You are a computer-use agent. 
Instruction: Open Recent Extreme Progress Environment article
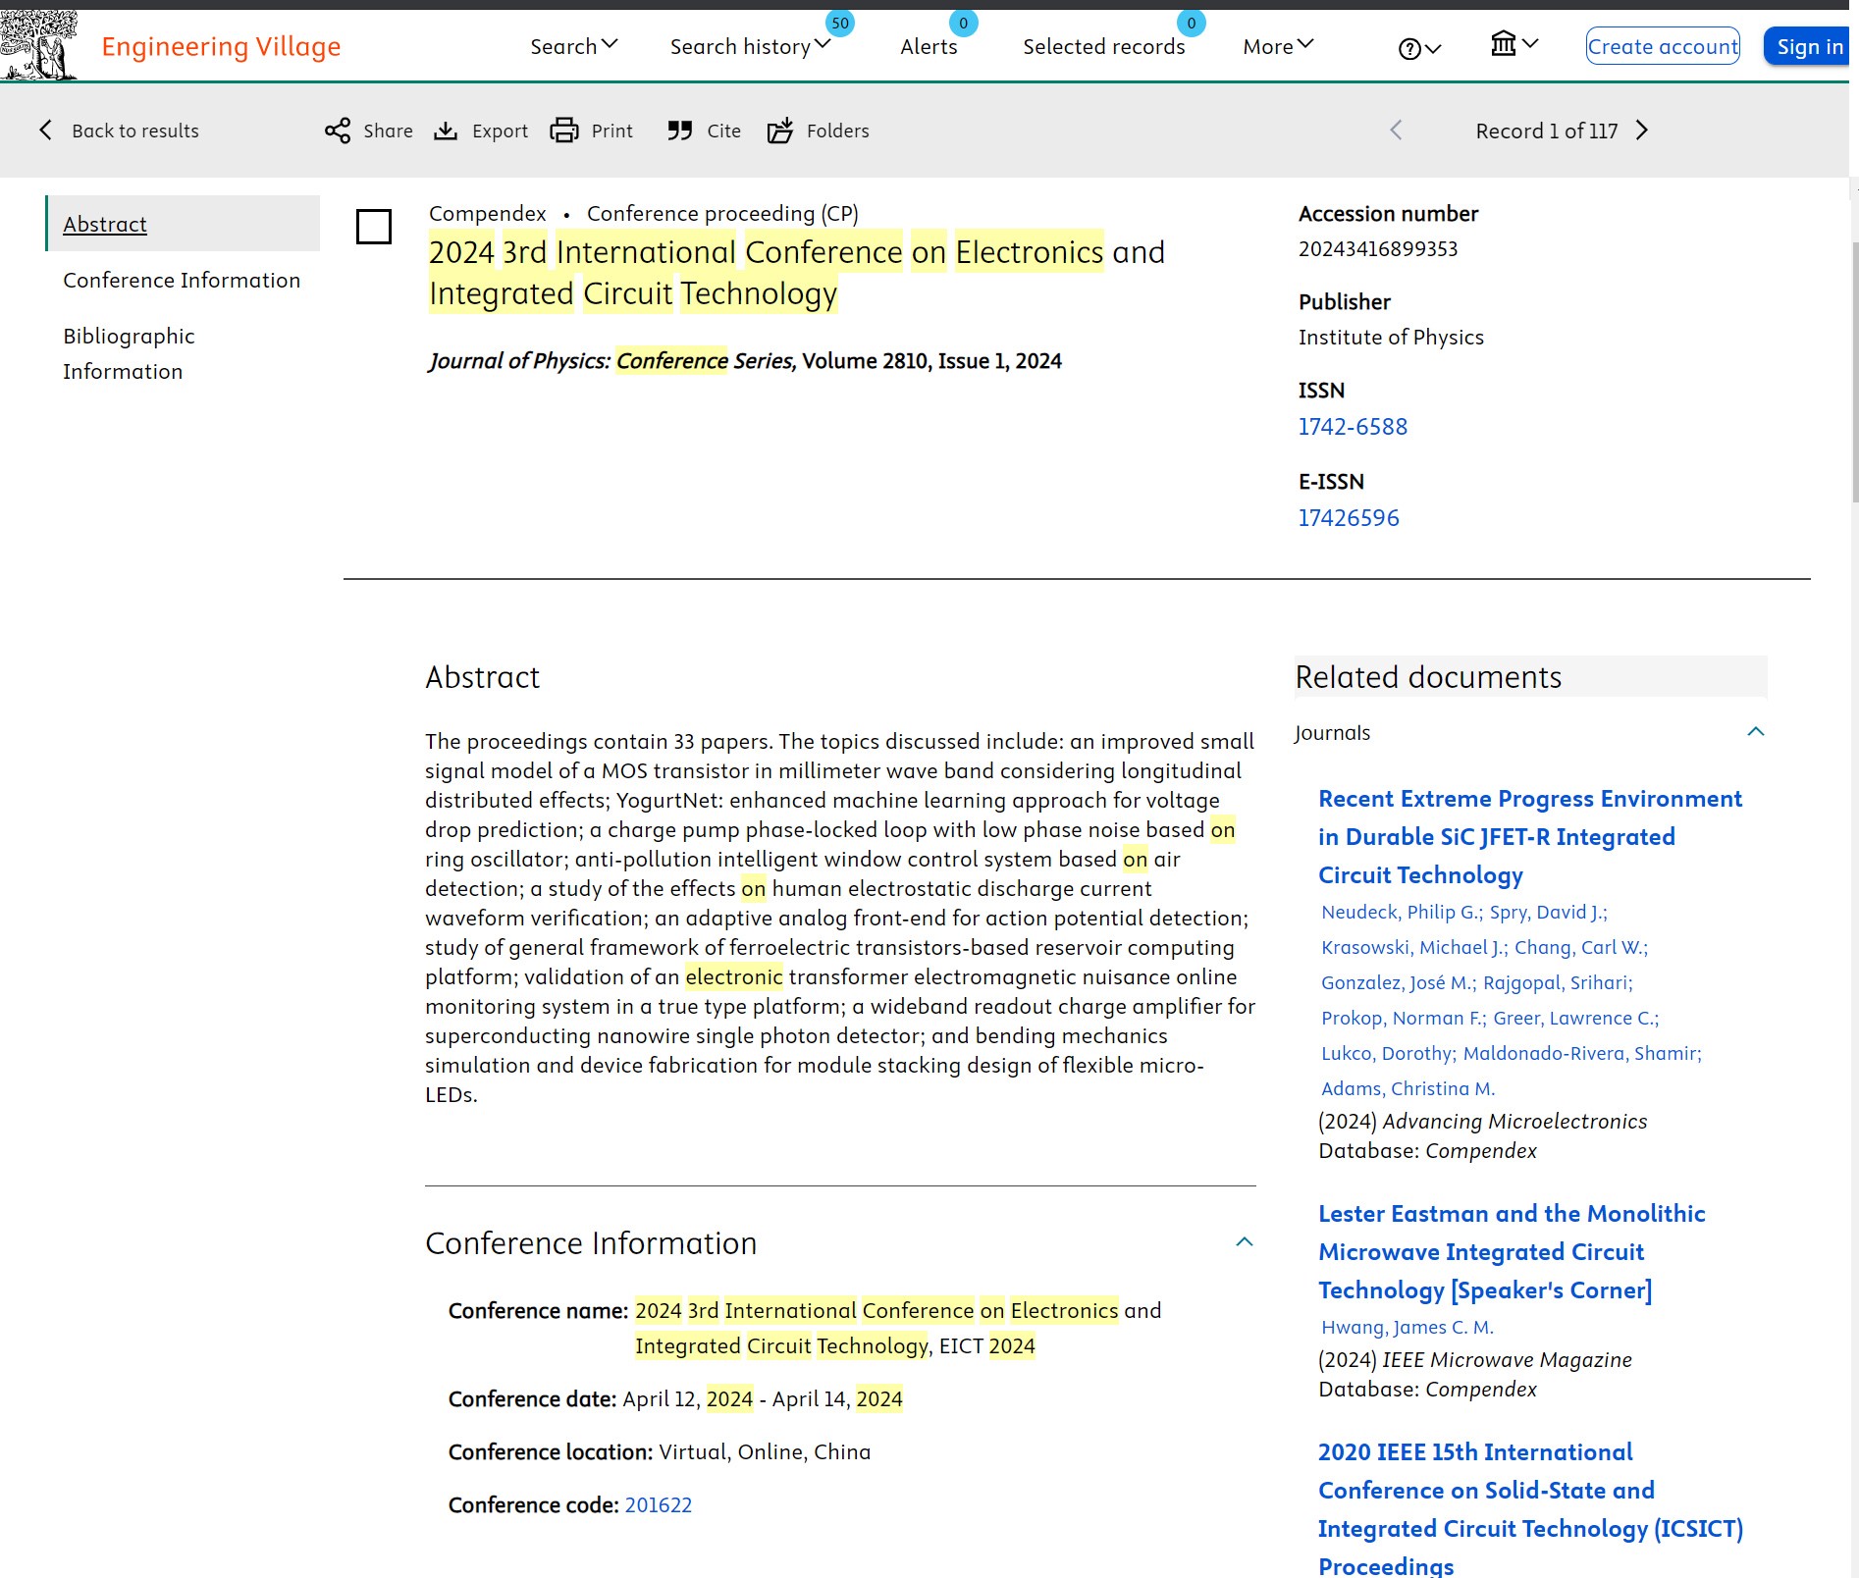pos(1529,836)
